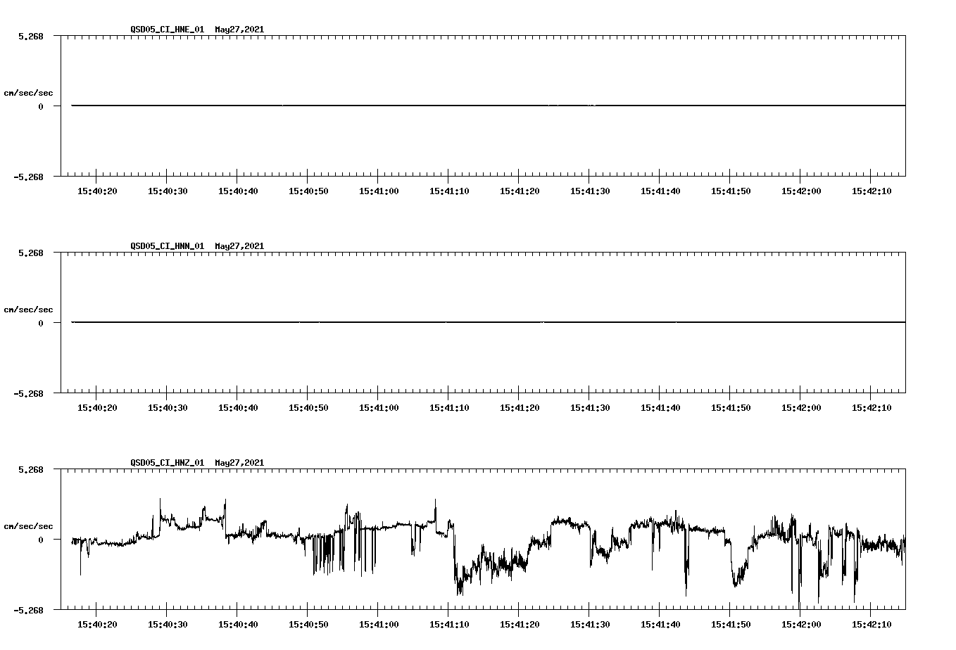The image size is (956, 650).
Task: Click the 15:41:10 time tick under middle plot
Action: tap(448, 406)
